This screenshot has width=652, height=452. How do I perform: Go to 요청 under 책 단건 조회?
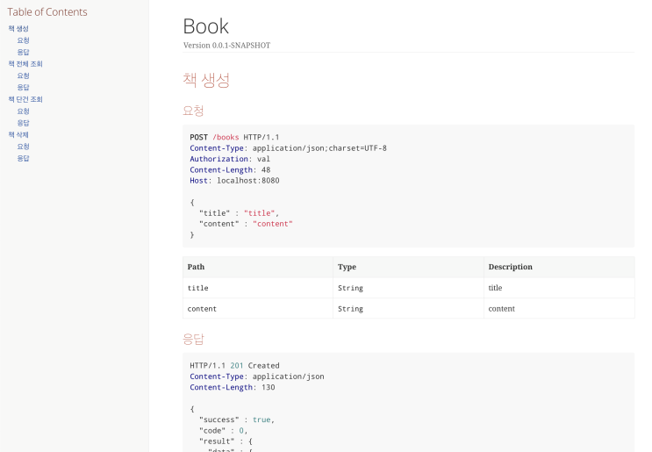(24, 111)
